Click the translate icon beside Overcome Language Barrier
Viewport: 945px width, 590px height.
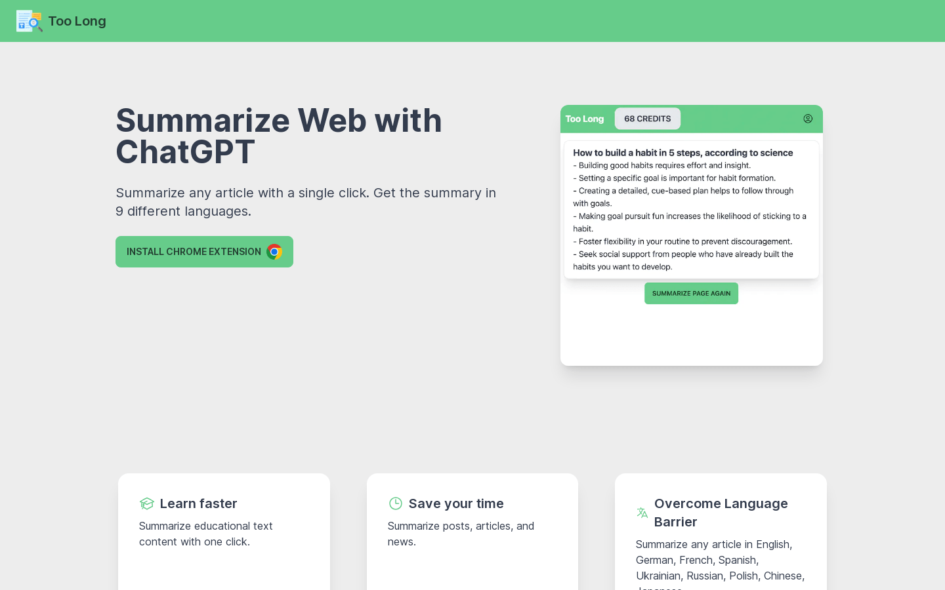642,513
